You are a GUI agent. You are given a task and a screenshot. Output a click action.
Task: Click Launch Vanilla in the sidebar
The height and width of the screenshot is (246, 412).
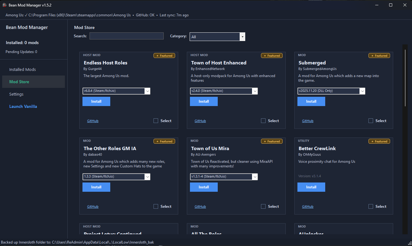[x=23, y=107]
